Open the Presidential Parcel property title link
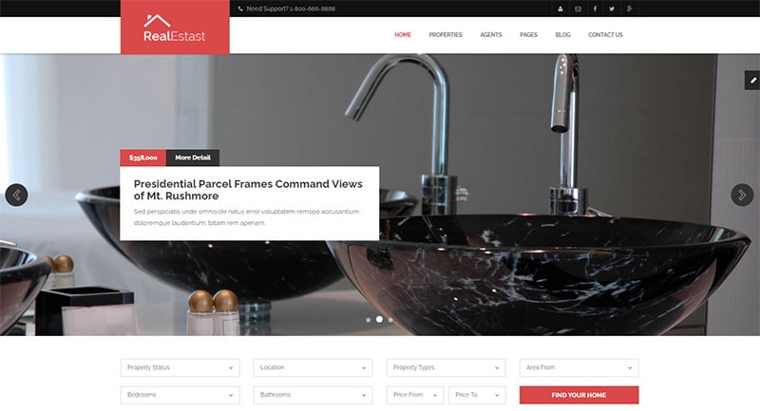The image size is (760, 411). point(248,190)
